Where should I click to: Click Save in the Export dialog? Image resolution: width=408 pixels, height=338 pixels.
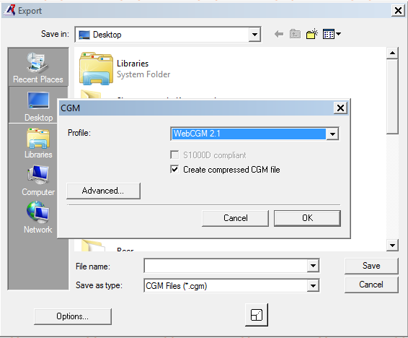(371, 266)
